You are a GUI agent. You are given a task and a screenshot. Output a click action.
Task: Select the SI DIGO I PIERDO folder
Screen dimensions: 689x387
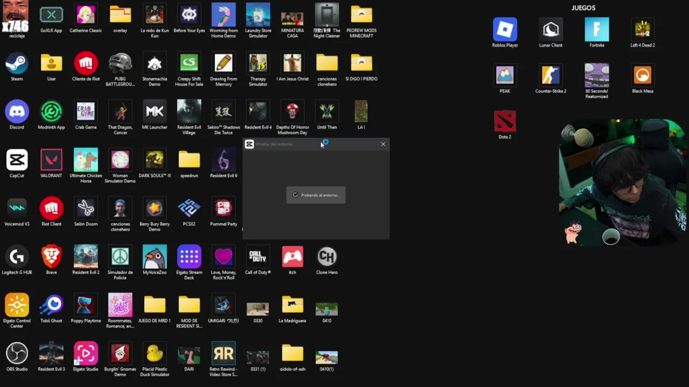[x=361, y=63]
